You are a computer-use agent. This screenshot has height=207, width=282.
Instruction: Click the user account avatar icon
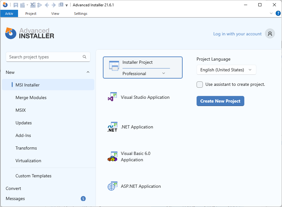(270, 33)
